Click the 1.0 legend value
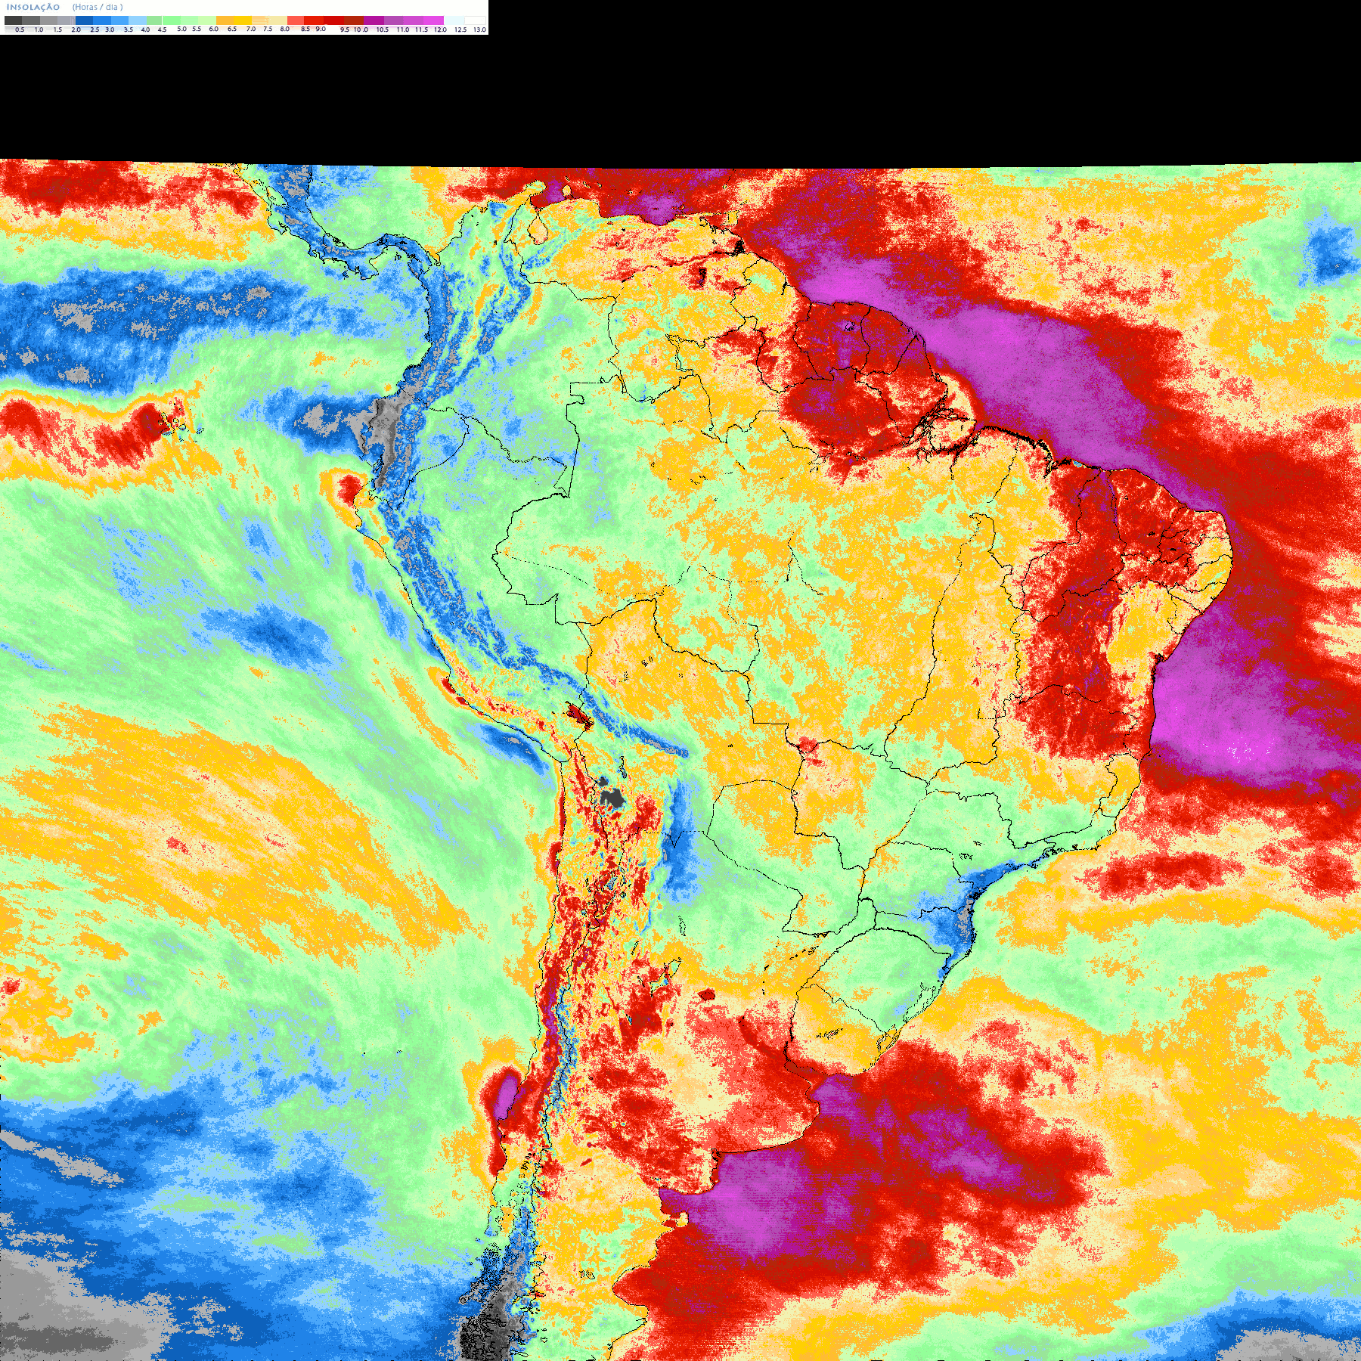 (x=39, y=29)
